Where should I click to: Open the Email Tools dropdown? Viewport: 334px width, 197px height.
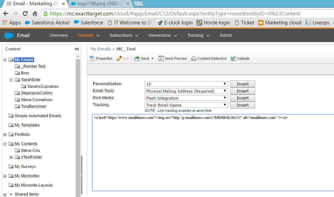coord(186,91)
